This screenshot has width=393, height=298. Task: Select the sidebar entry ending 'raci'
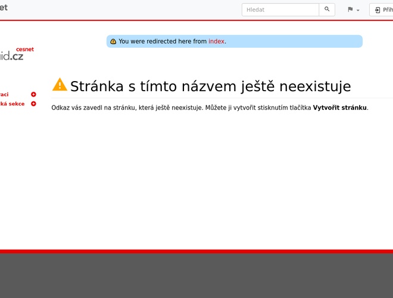[x=5, y=94]
